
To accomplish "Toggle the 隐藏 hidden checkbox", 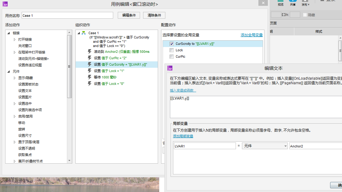I will [305, 15].
